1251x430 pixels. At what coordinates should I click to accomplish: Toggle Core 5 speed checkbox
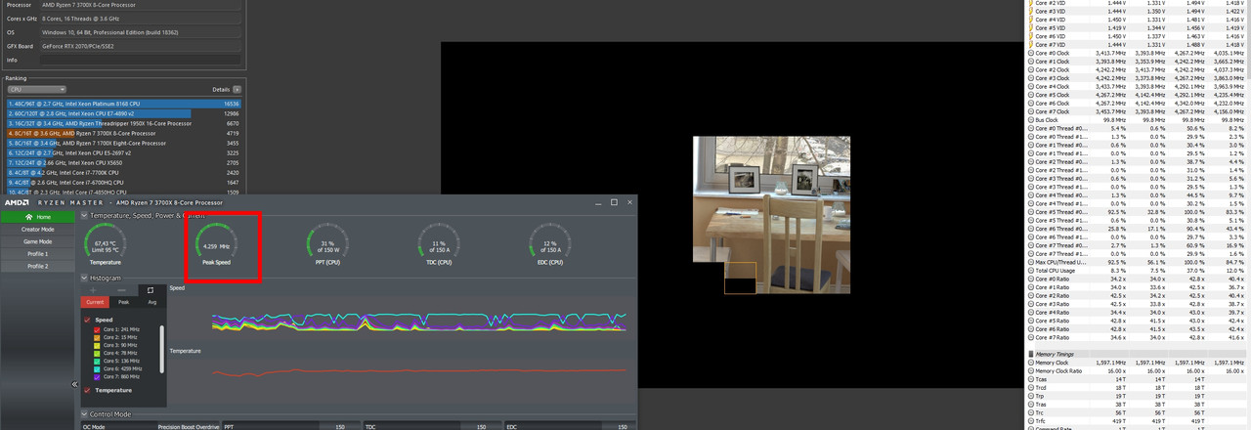(98, 361)
